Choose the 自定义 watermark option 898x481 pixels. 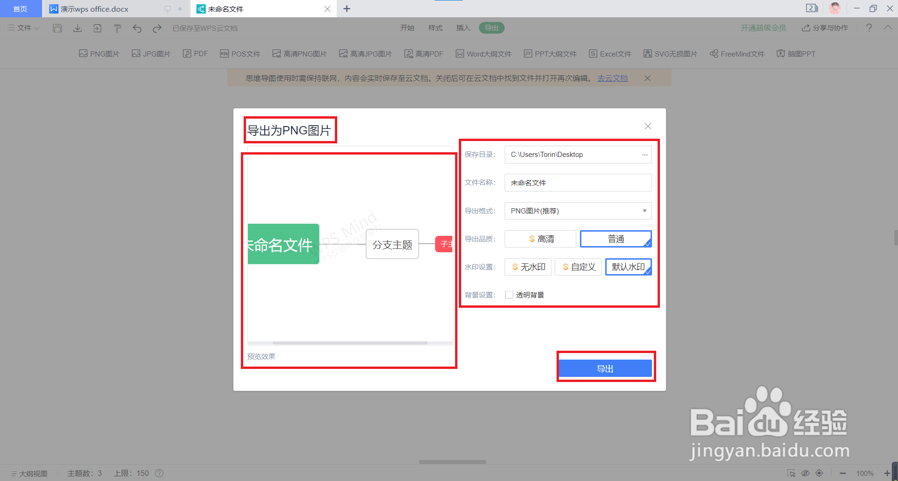pos(578,267)
